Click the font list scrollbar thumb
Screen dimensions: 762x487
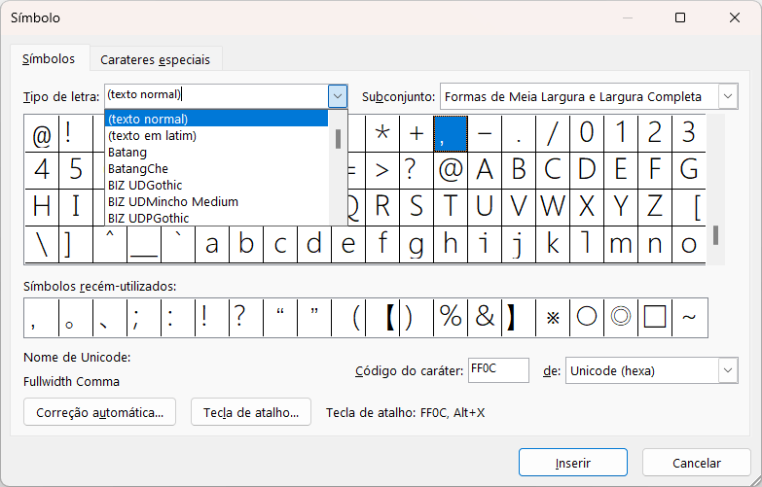pos(338,138)
